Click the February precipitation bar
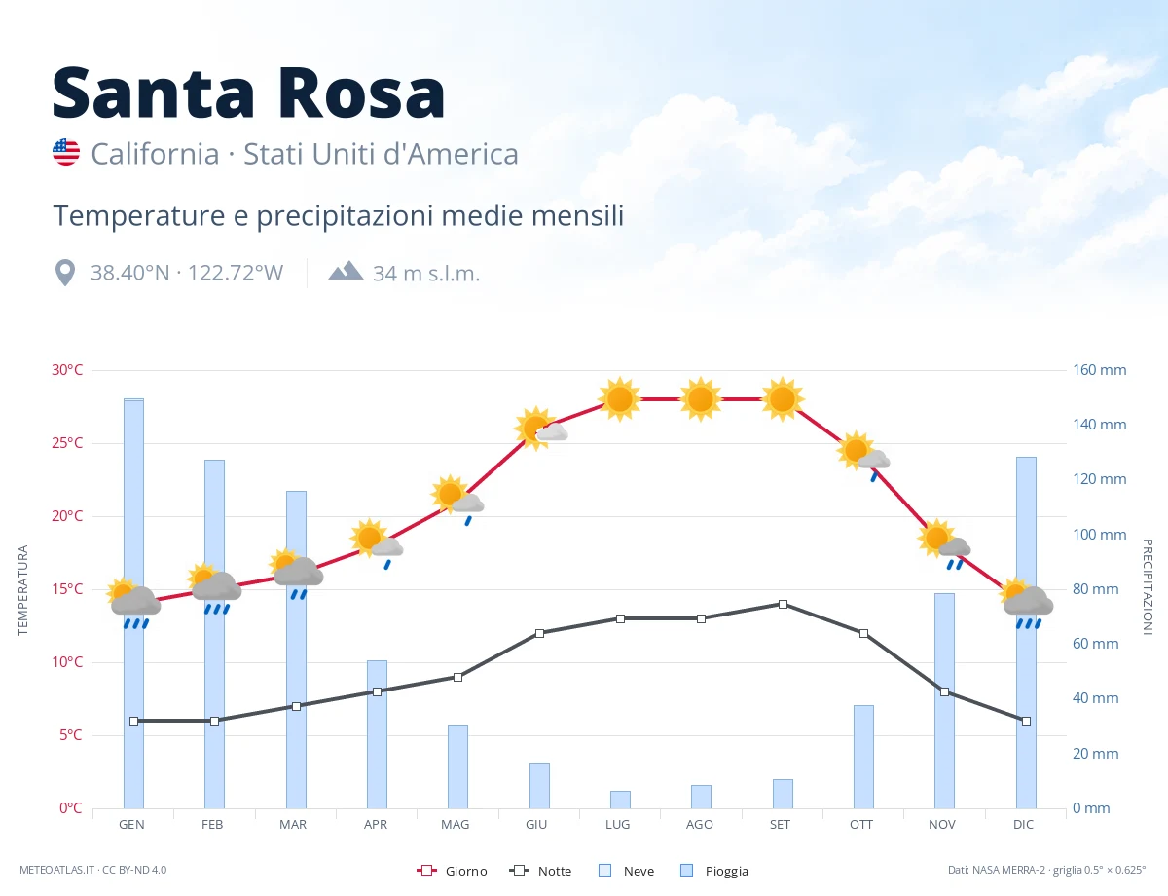This screenshot has width=1168, height=896. pos(214,634)
